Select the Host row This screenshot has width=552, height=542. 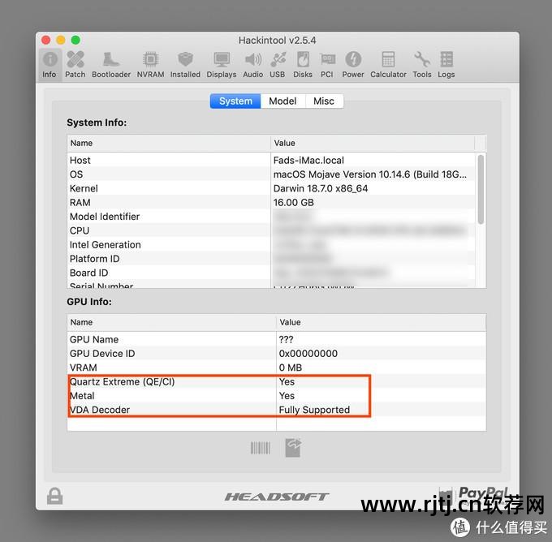click(x=271, y=161)
